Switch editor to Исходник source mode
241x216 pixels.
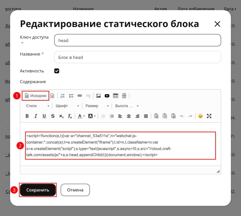point(35,96)
